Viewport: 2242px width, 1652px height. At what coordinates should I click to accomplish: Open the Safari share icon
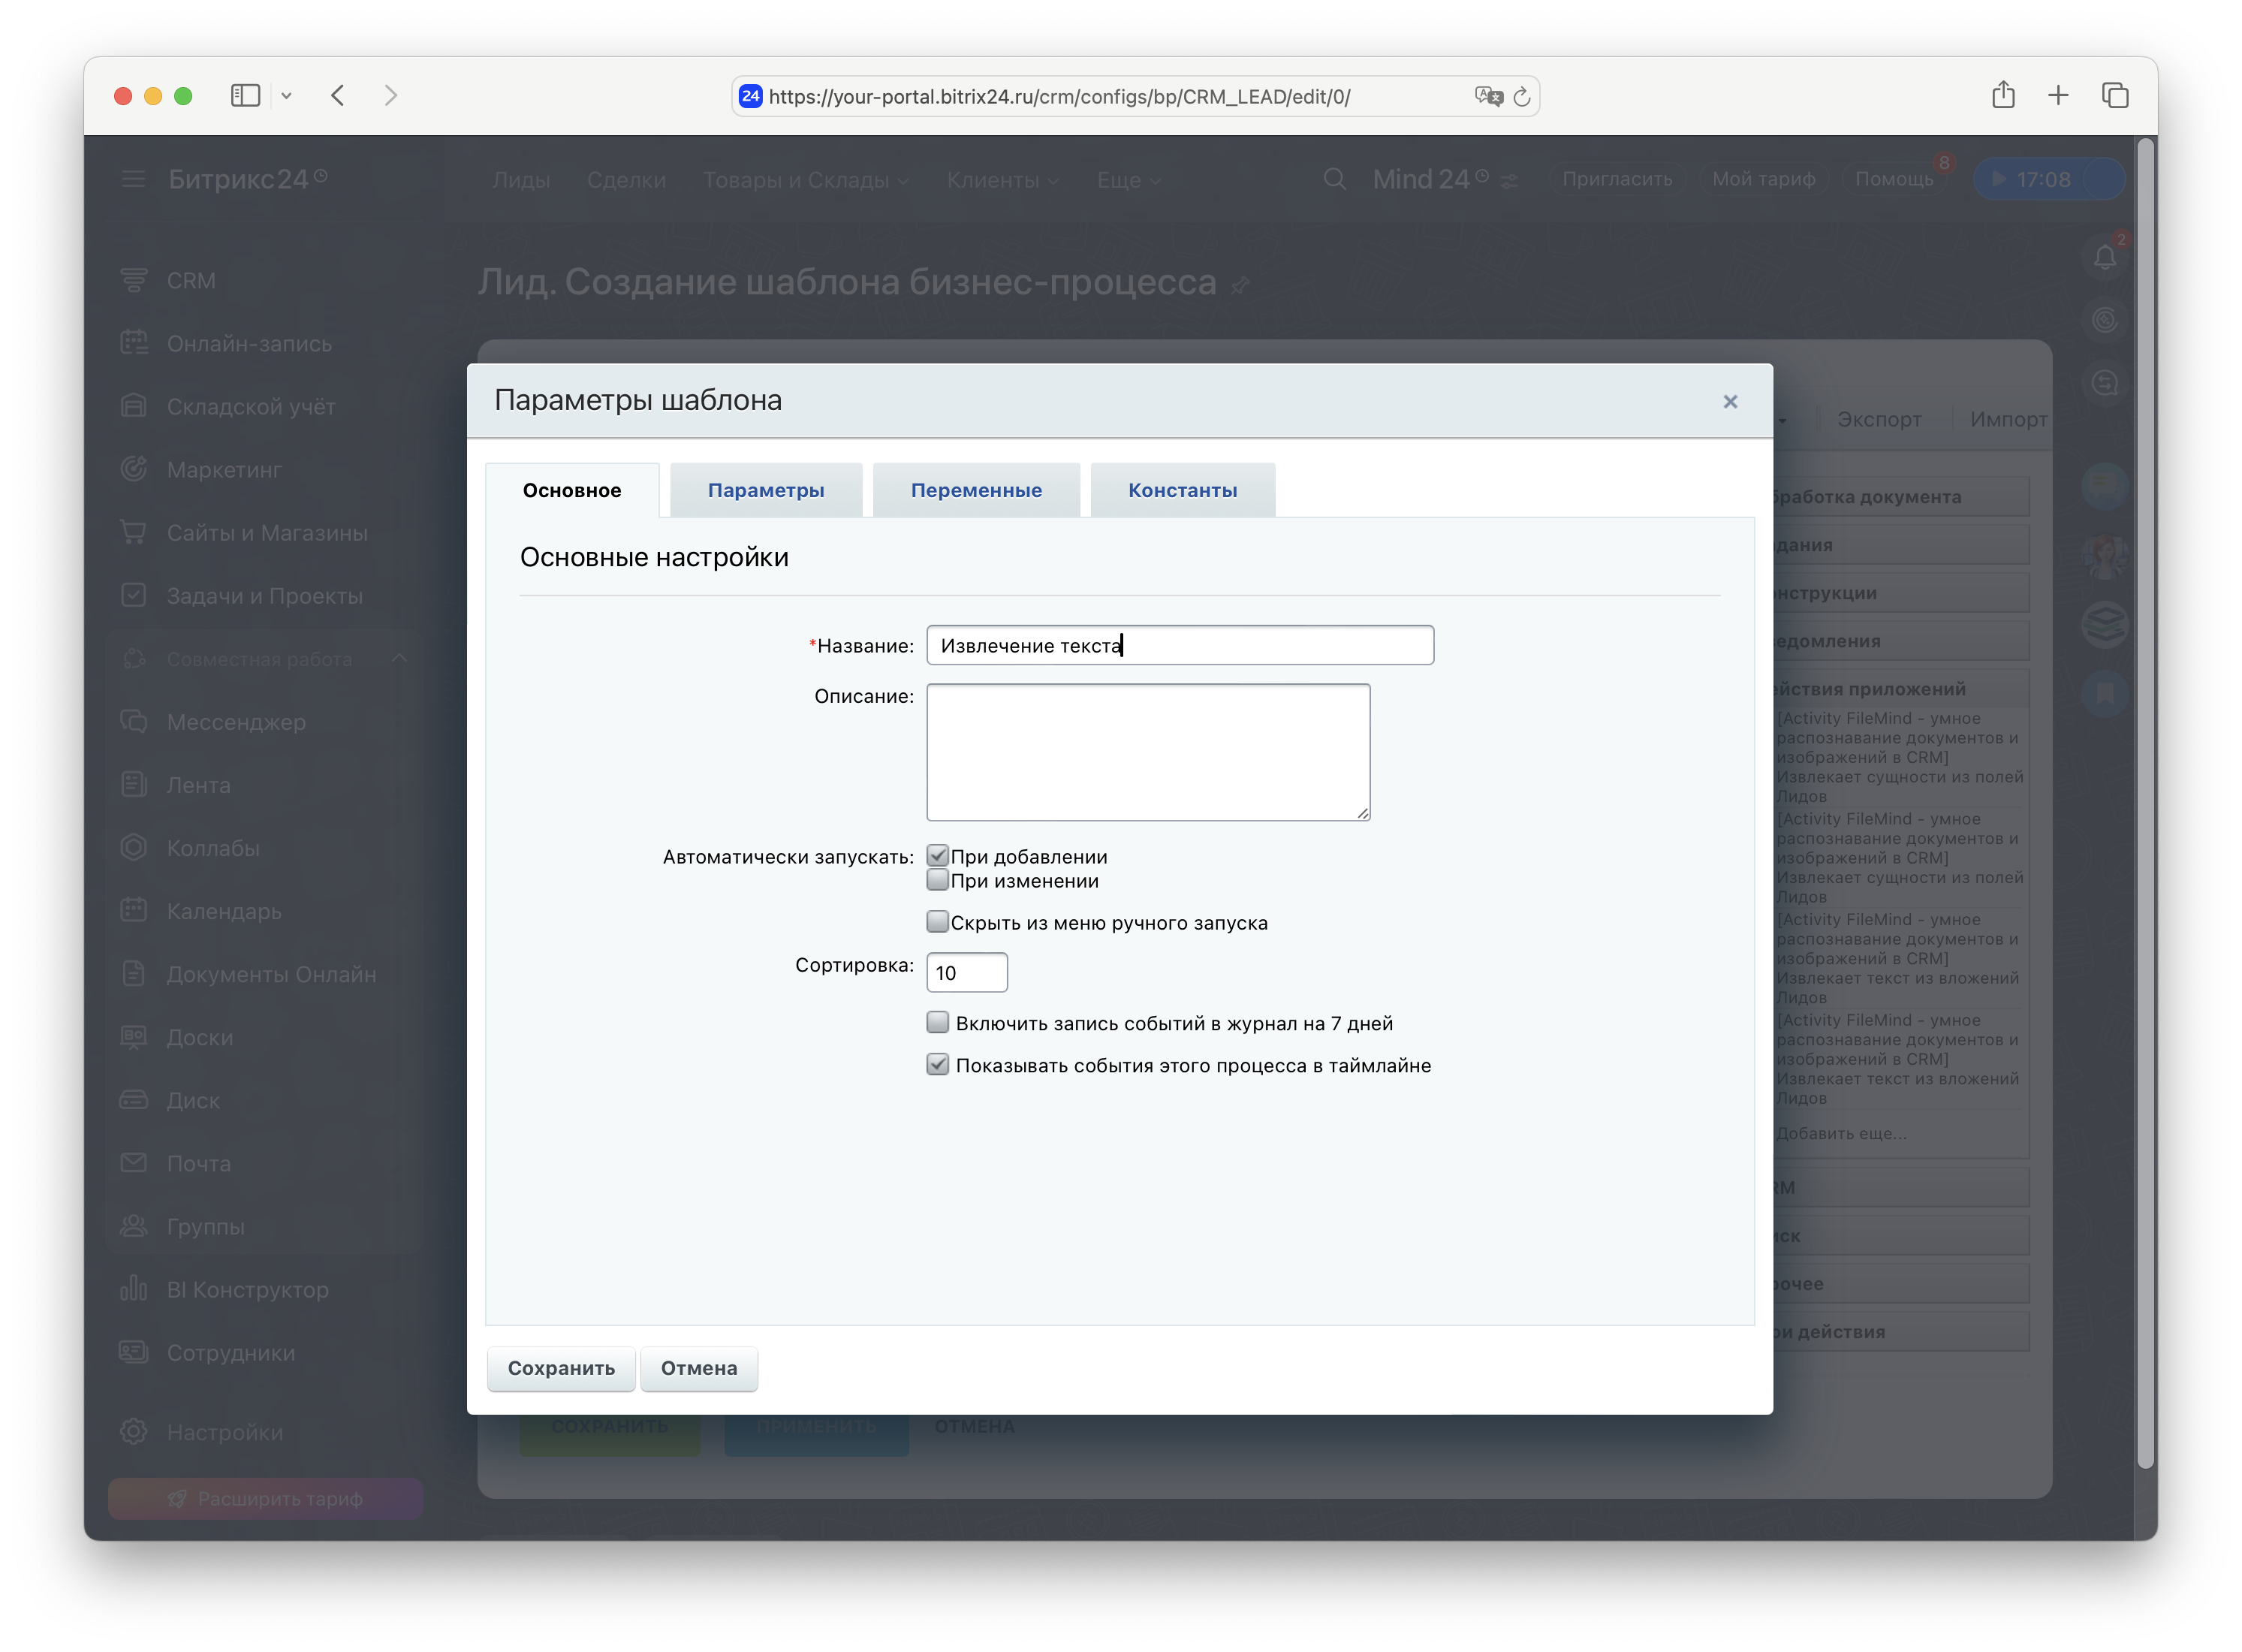2002,96
